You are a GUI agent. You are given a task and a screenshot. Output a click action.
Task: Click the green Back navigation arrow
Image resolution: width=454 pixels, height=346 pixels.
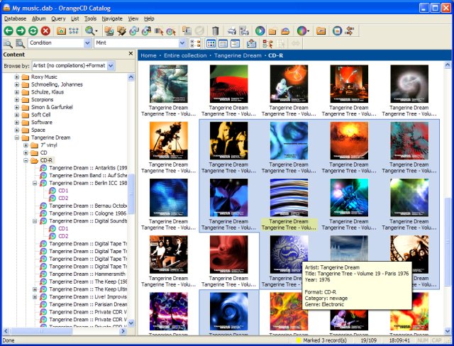(8, 31)
